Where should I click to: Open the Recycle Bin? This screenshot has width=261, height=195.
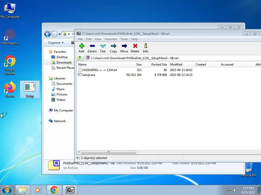pyautogui.click(x=249, y=169)
